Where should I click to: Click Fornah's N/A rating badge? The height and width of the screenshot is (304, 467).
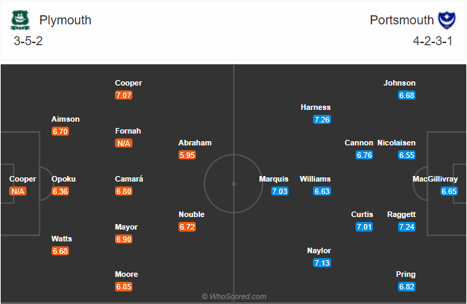[123, 143]
